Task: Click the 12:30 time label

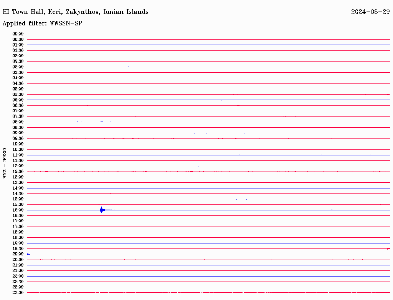Action: pos(18,172)
